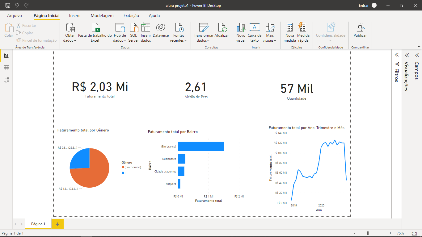Click the Cidade tiradentes bar
The width and height of the screenshot is (422, 237).
(x=181, y=171)
